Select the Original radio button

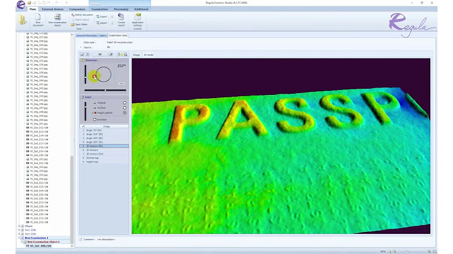pyautogui.click(x=125, y=102)
